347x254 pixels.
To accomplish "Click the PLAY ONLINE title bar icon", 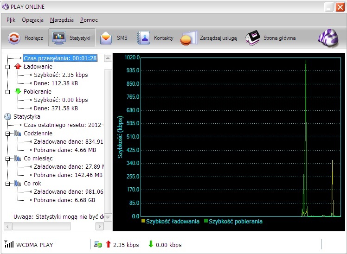I will pyautogui.click(x=5, y=6).
